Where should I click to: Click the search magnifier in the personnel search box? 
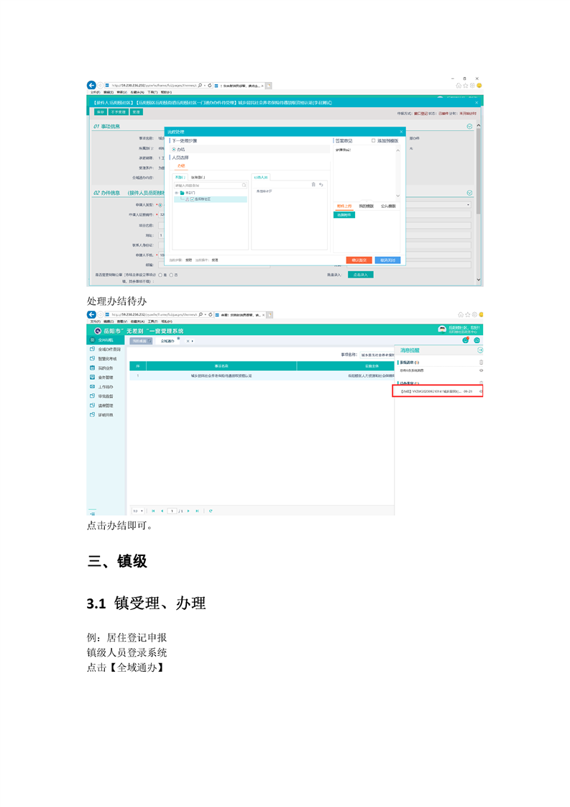point(244,185)
